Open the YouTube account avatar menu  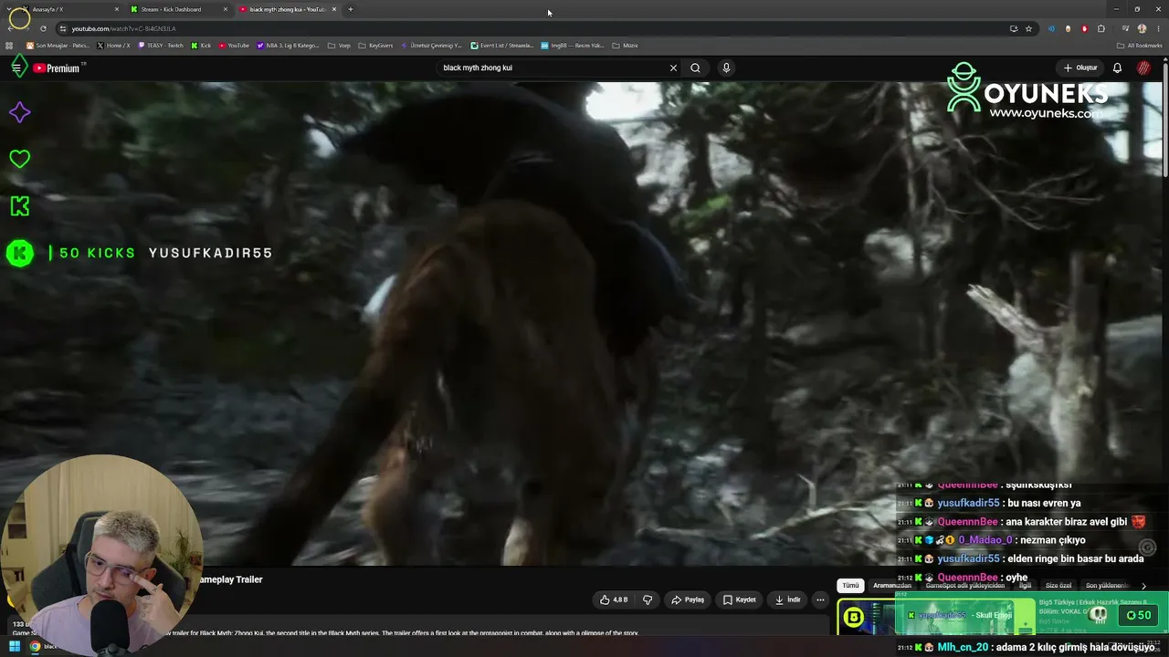pyautogui.click(x=1143, y=68)
